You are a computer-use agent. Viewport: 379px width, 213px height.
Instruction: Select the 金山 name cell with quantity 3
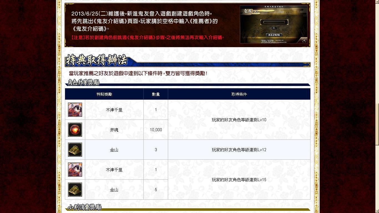click(x=114, y=150)
